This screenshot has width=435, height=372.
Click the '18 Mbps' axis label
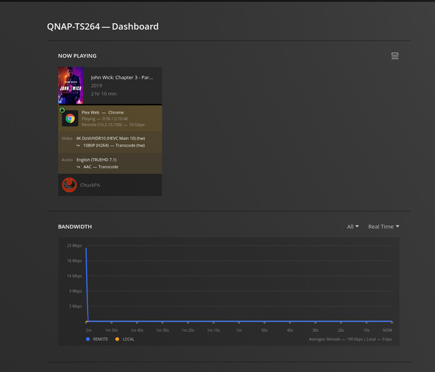click(75, 261)
